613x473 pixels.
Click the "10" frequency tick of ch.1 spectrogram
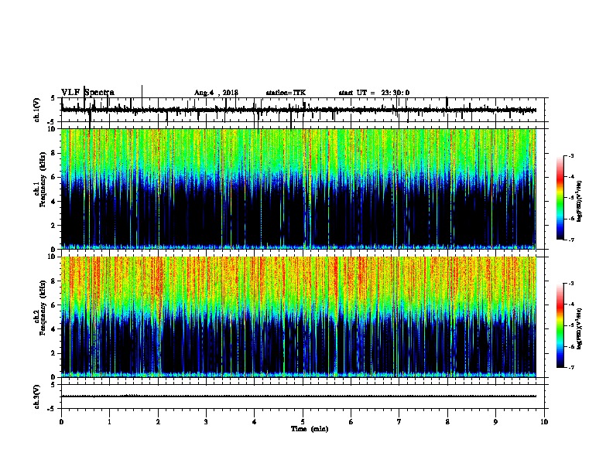(x=53, y=129)
